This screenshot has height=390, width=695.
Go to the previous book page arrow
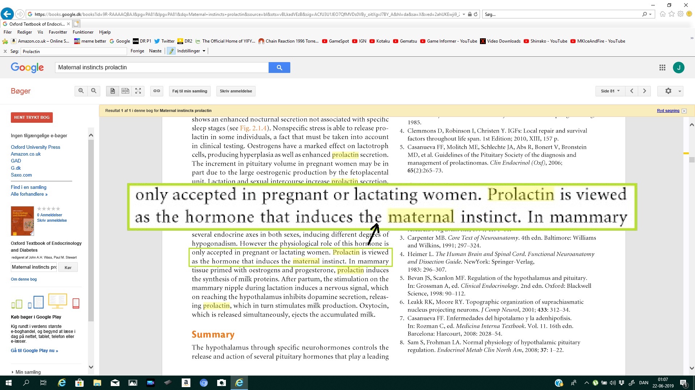click(x=632, y=91)
